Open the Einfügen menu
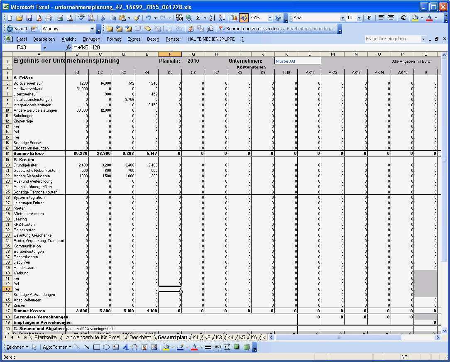 point(91,39)
